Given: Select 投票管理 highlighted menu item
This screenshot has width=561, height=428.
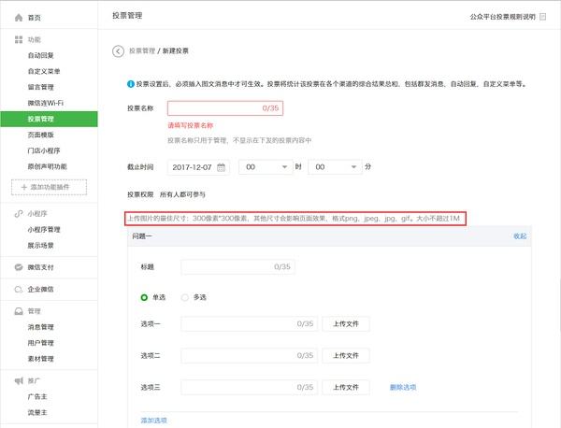Looking at the screenshot, I should click(49, 119).
